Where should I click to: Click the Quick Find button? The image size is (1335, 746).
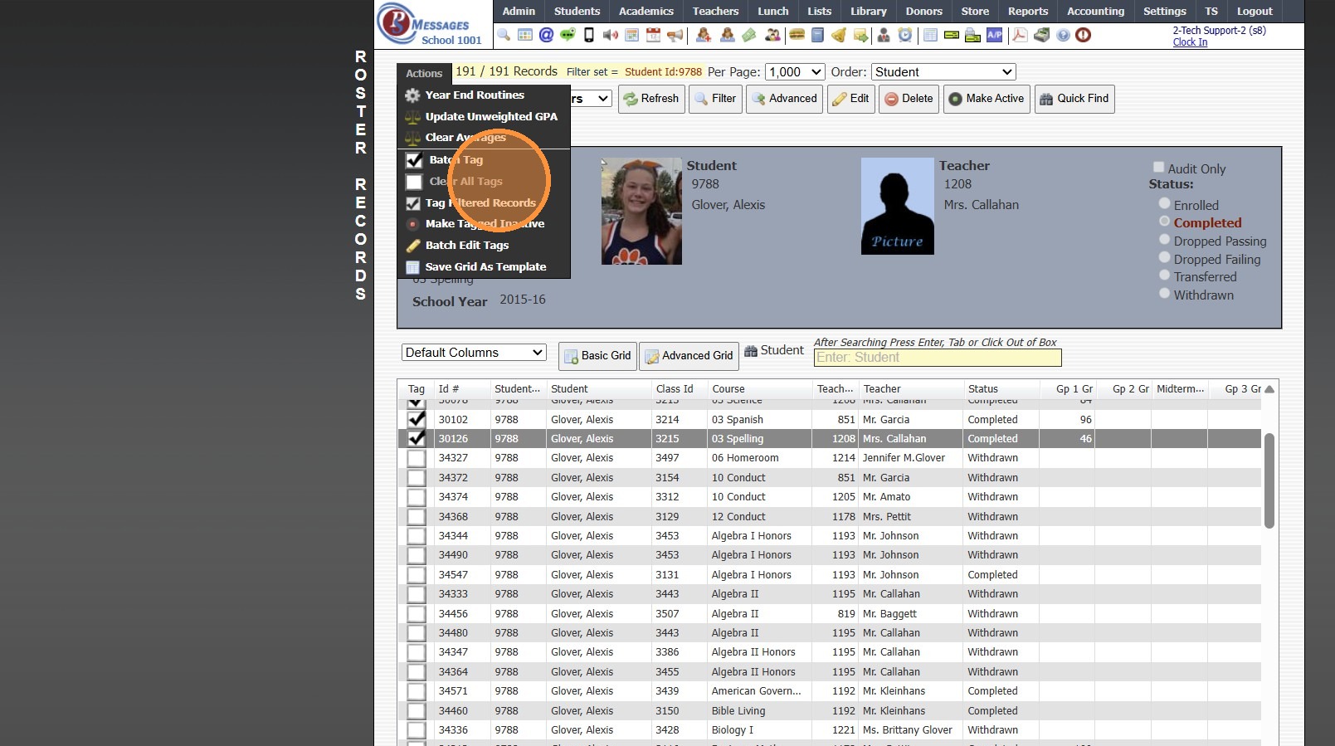click(x=1074, y=99)
